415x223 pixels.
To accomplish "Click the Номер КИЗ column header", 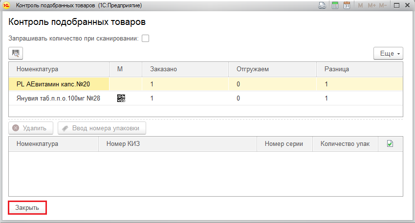I will point(178,143).
